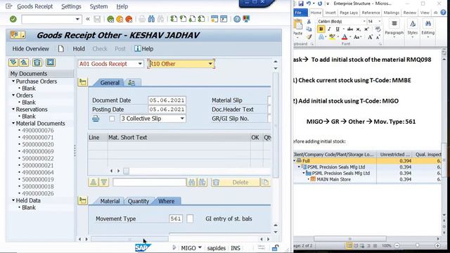450x253 pixels.
Task: Click the SAP Back green arrow icon
Action: click(110, 19)
